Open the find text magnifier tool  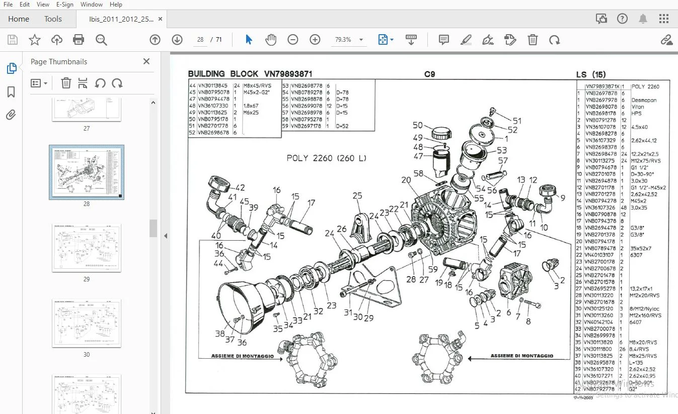pos(102,40)
